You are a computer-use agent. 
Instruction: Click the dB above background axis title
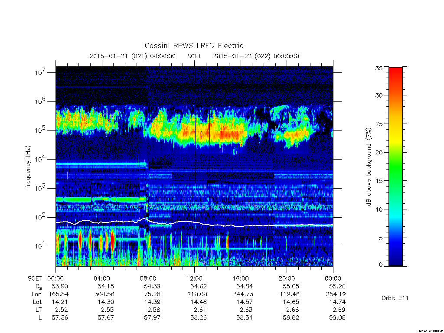point(369,167)
